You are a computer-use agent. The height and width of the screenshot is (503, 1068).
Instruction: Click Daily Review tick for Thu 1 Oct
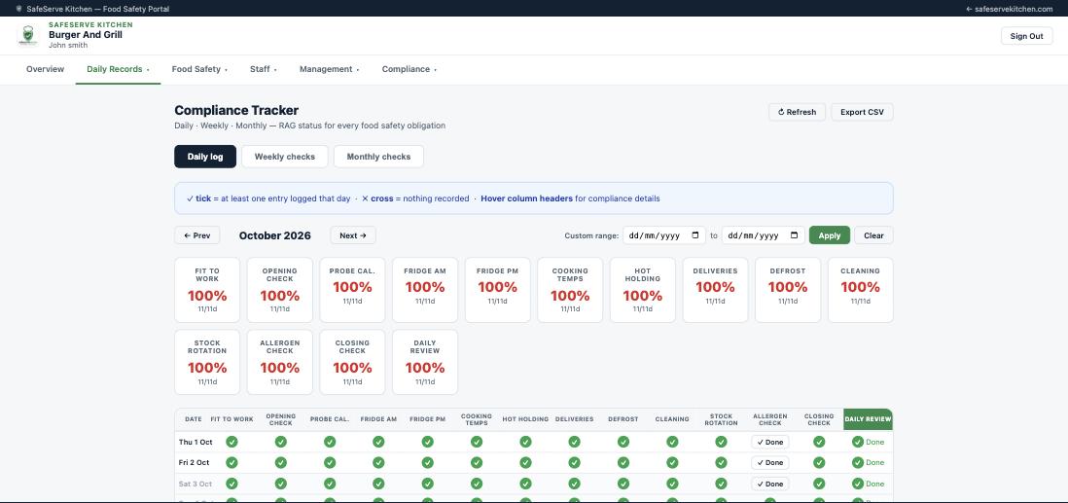tap(858, 442)
